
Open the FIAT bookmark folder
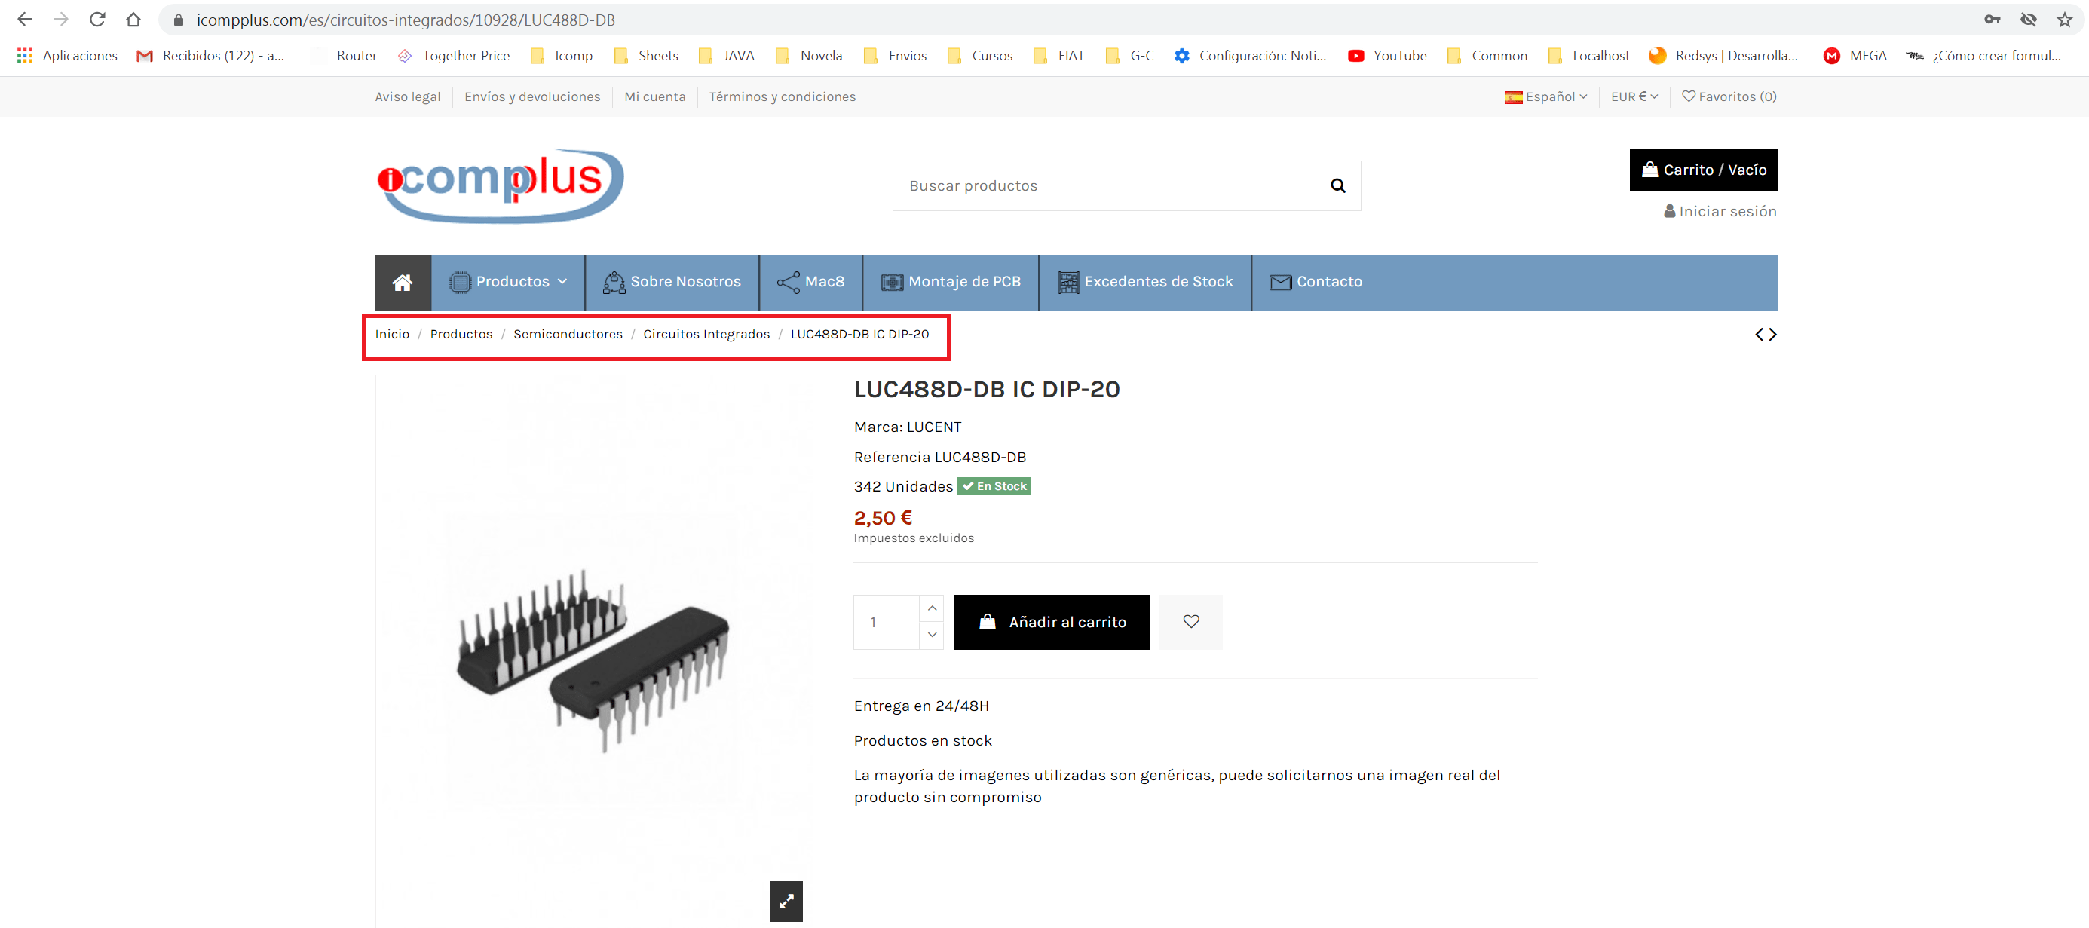(x=1059, y=55)
